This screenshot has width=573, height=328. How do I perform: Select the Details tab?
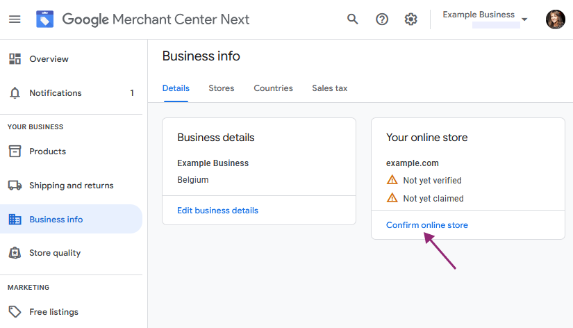(x=176, y=88)
